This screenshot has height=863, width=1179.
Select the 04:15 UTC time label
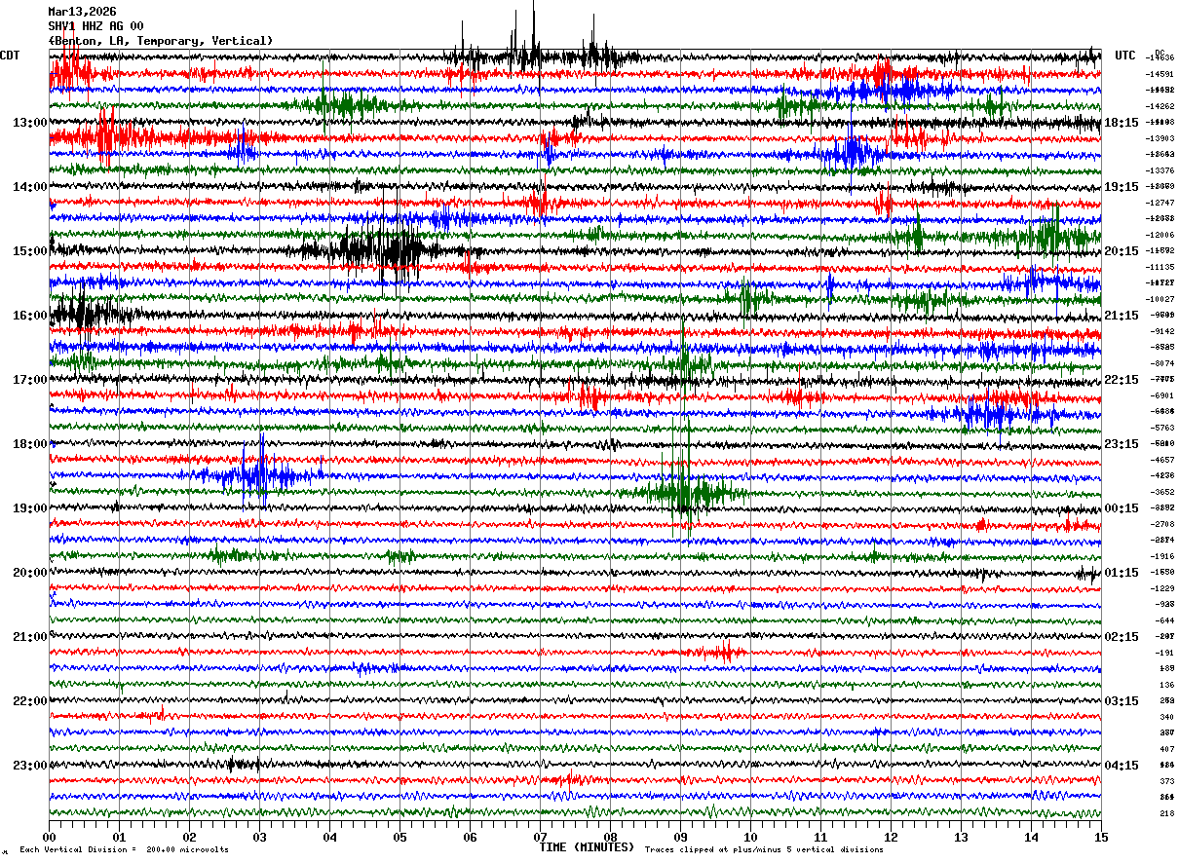1121,766
